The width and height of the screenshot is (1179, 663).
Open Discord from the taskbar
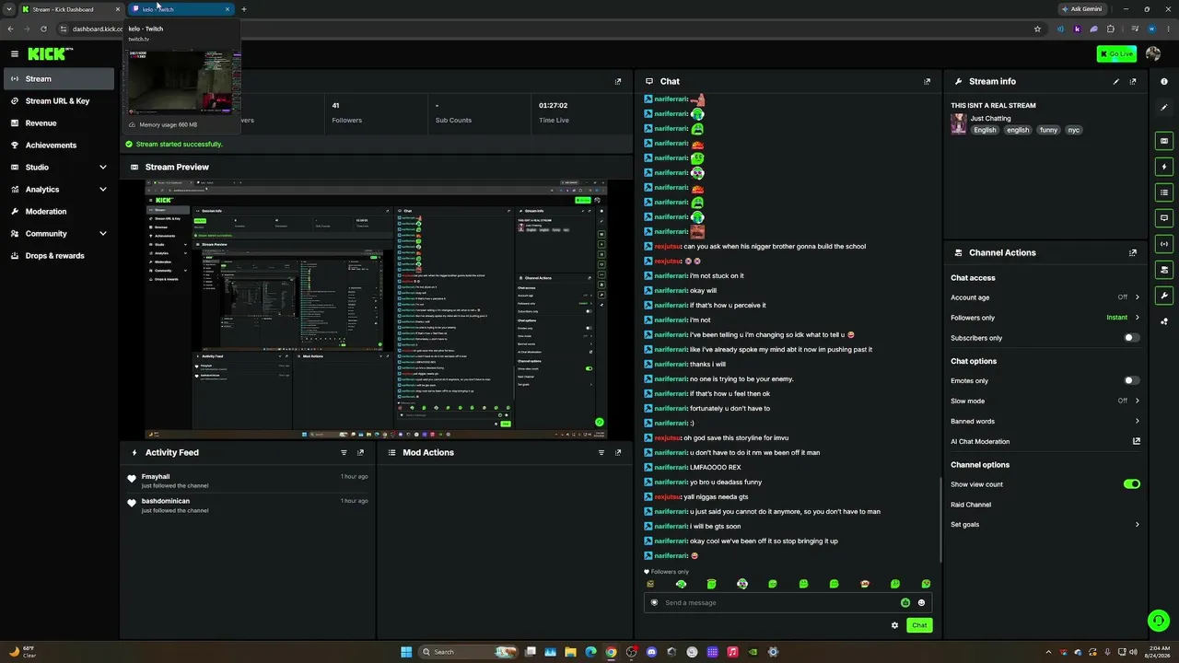(x=651, y=652)
